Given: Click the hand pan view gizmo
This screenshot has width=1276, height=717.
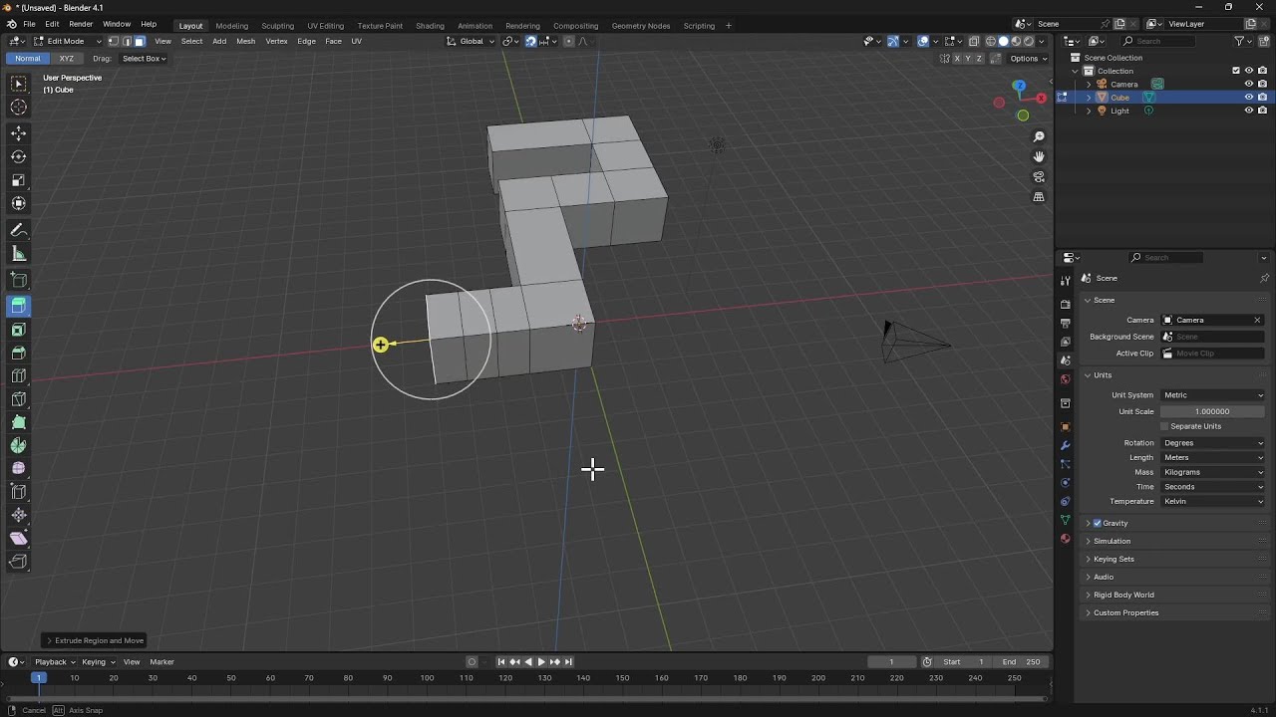Looking at the screenshot, I should point(1039,156).
